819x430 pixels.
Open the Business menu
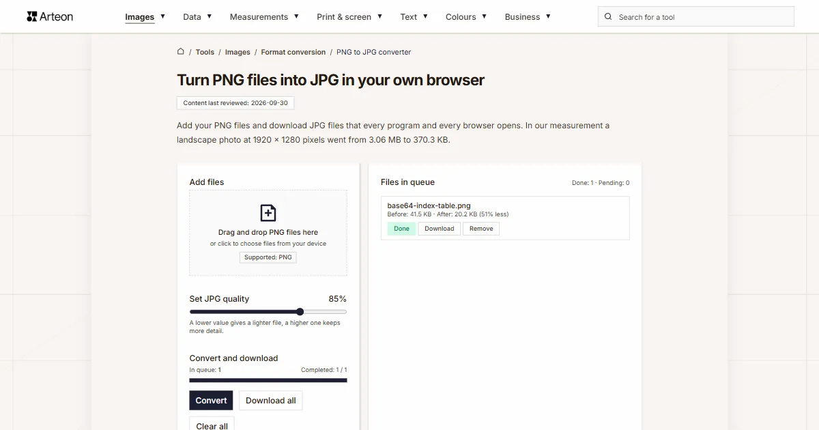point(528,17)
